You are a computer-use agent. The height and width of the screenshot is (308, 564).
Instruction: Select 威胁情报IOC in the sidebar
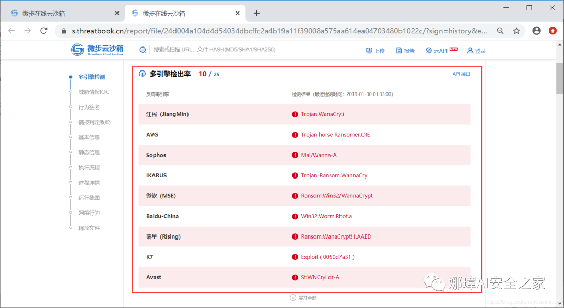tap(93, 92)
